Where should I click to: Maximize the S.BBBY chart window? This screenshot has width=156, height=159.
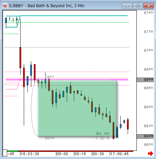[138, 6]
